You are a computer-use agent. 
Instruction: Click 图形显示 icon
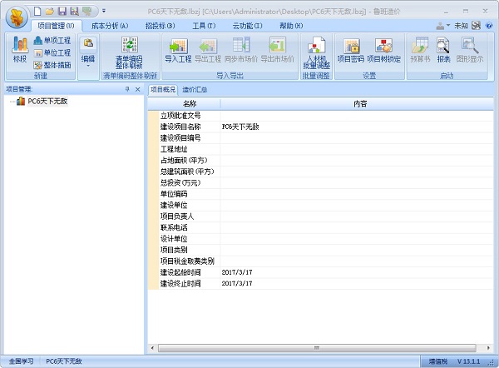pos(469,50)
